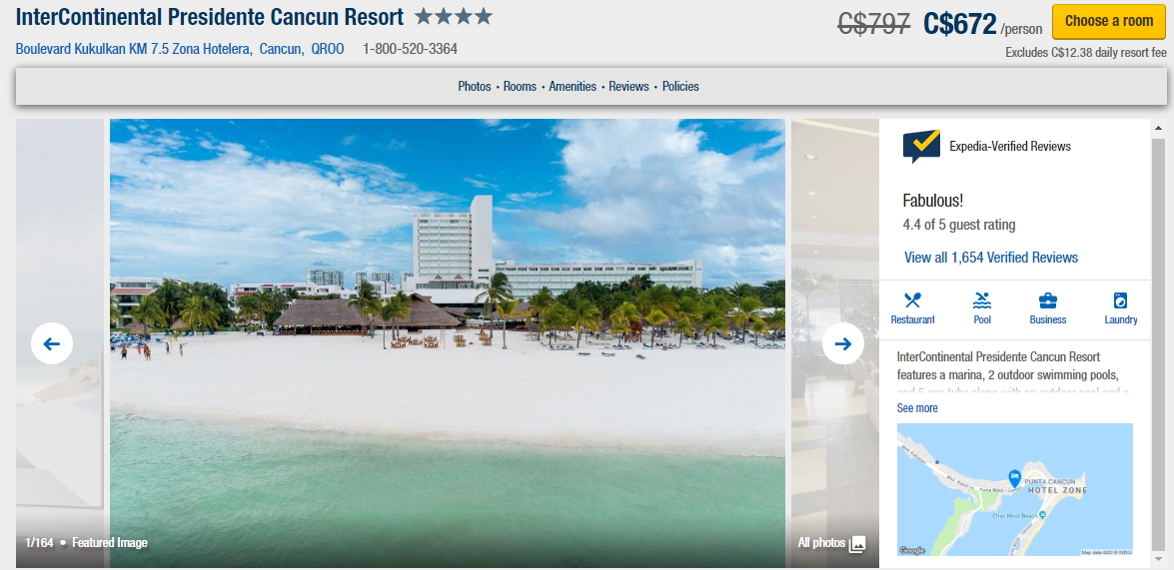
Task: Click the Business briefcase icon
Action: (x=1047, y=300)
